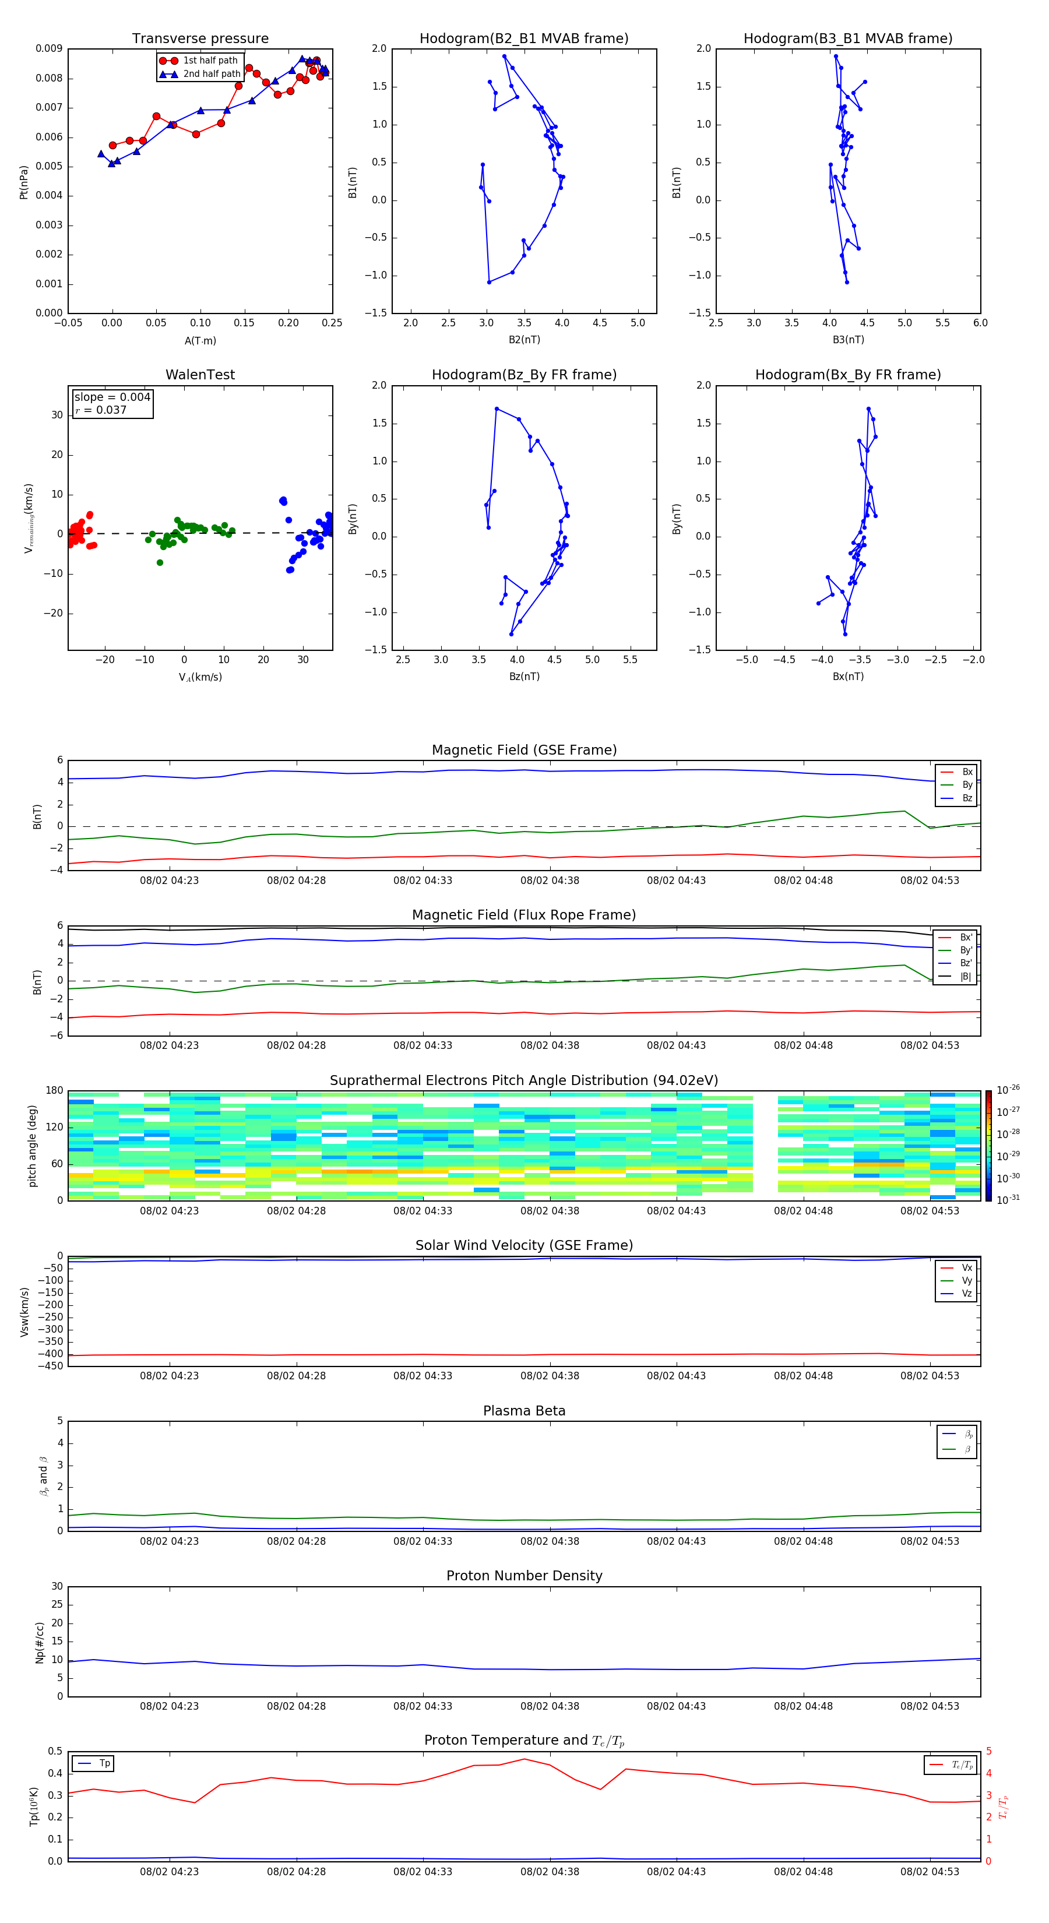This screenshot has height=1923, width=1049.
Task: Click 'Bx(nT)' x-axis label
Action: [x=848, y=677]
